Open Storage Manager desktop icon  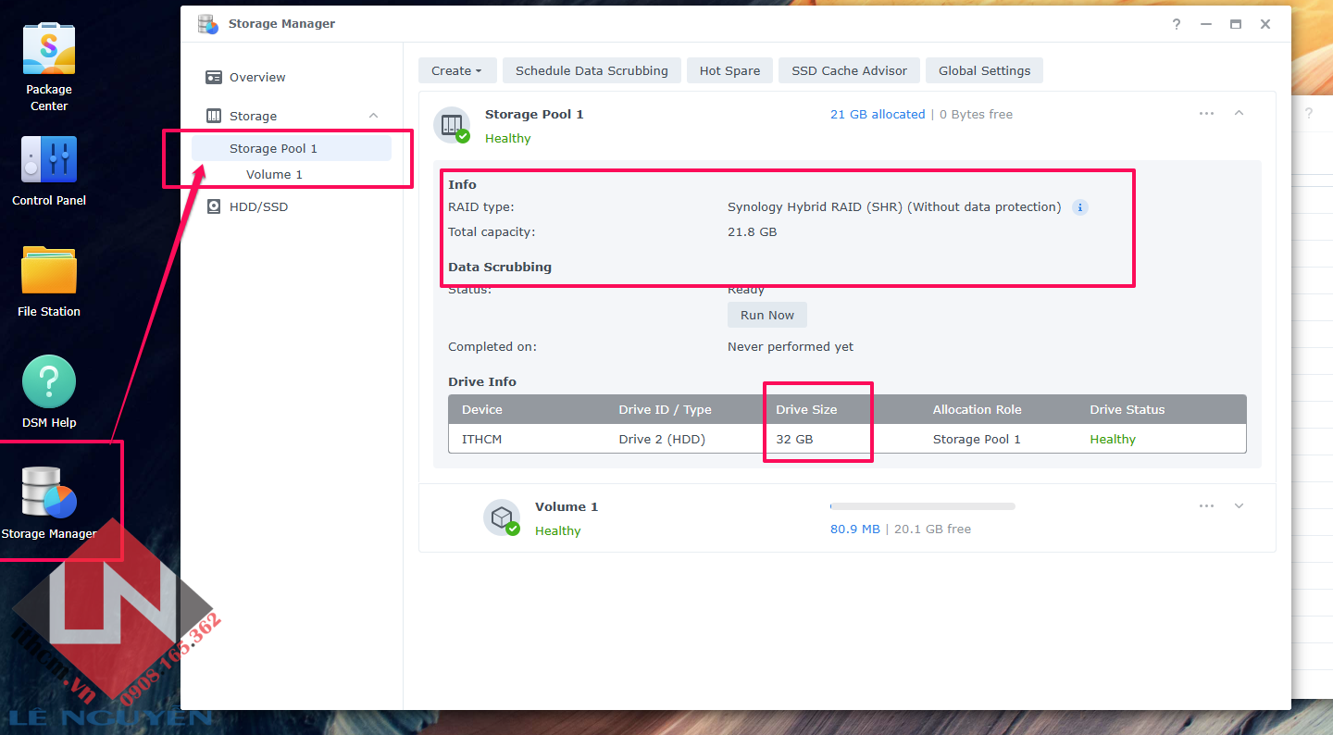49,492
